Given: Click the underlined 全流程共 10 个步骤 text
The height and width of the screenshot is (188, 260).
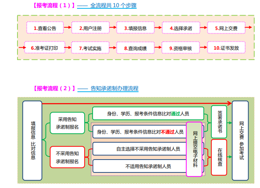Looking at the screenshot, I should coord(113,5).
